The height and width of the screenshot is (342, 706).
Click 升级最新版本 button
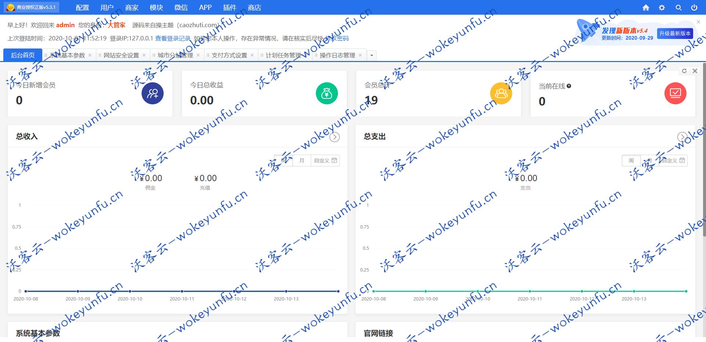tap(675, 33)
